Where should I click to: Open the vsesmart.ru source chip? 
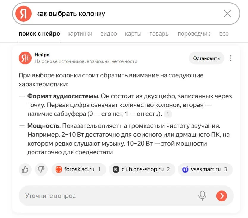(x=205, y=169)
